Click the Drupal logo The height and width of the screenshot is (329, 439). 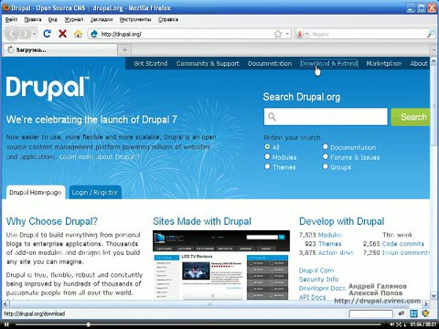[x=48, y=88]
